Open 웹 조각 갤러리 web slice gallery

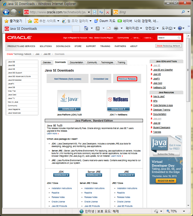[77, 21]
